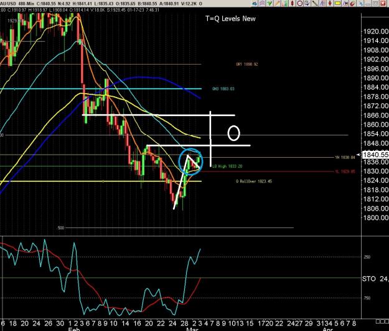Click the 1830.00 price axis label
This screenshot has width=389, height=331.
tap(375, 171)
